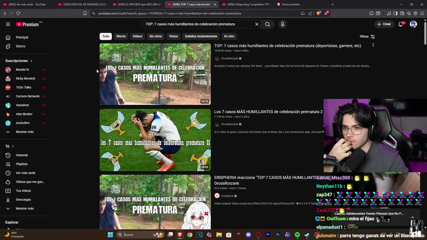Expand Mostrar más under Playlists section
The width and height of the screenshot is (427, 240).
pos(25,208)
